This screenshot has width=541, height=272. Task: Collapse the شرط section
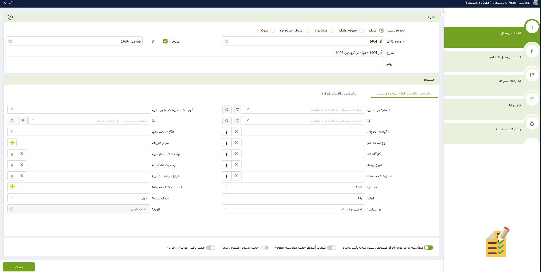click(x=10, y=17)
